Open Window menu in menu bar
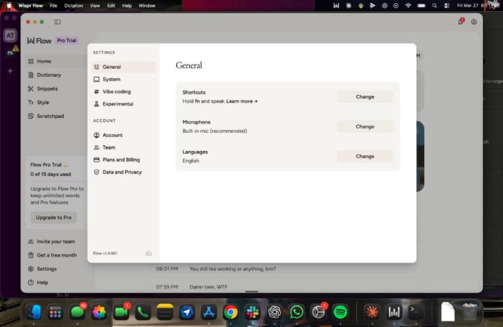 (147, 6)
